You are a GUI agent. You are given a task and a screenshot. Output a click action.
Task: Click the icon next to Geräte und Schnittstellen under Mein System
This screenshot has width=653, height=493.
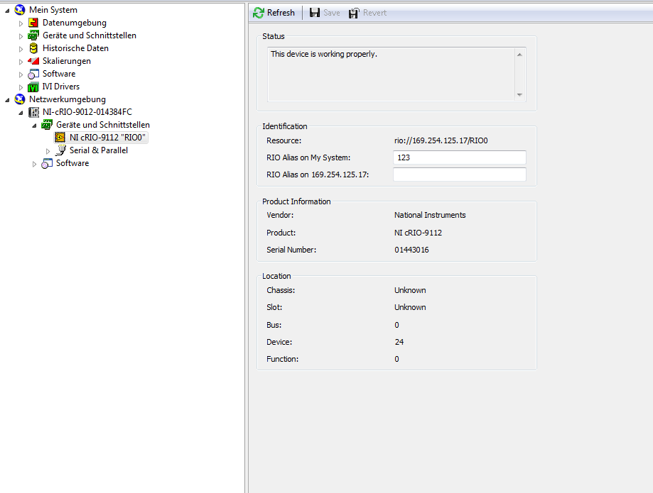click(33, 35)
